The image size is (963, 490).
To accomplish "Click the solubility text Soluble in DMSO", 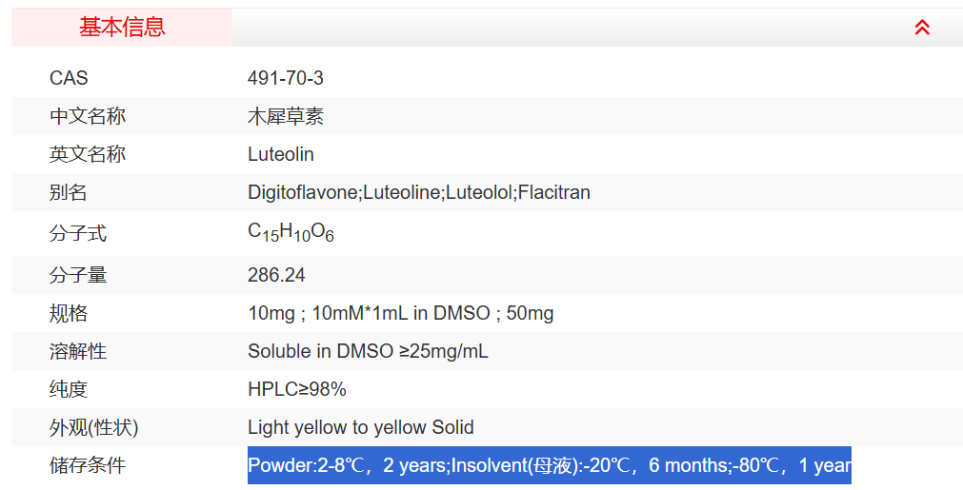I will [x=368, y=351].
